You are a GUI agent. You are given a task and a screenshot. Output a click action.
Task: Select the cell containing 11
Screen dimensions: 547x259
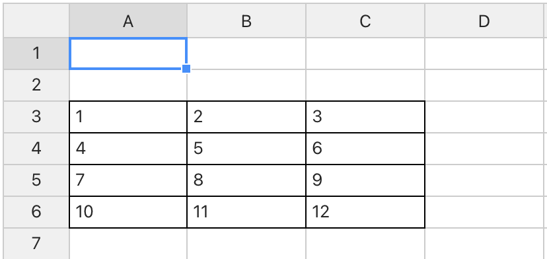coord(246,212)
